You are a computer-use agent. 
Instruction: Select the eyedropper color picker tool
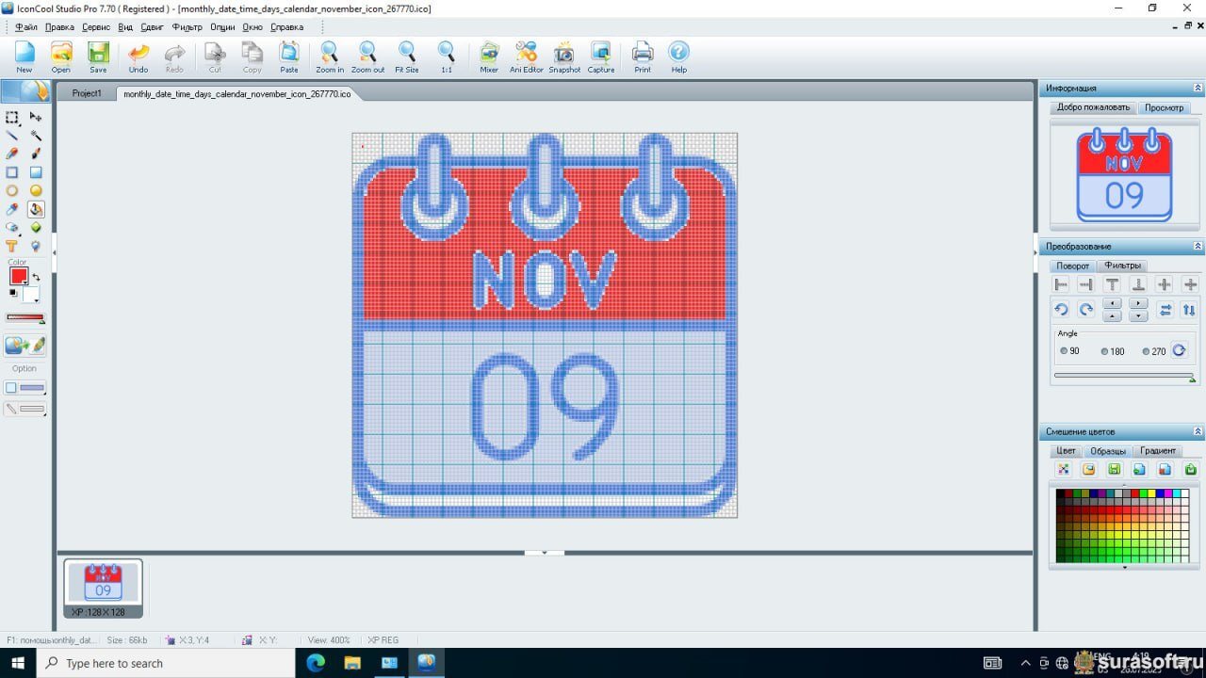tap(12, 209)
